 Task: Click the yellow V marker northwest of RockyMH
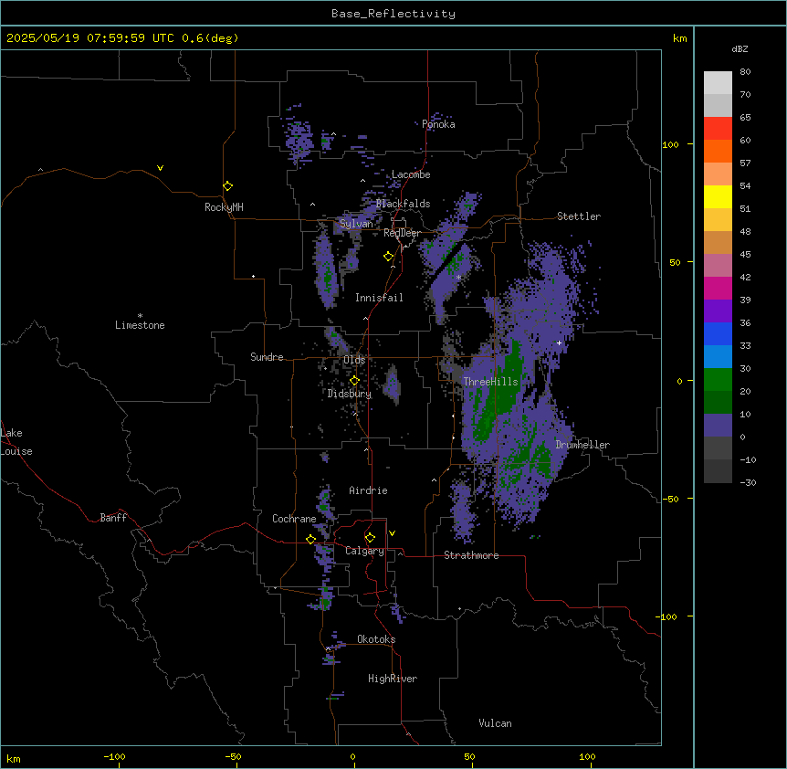click(x=160, y=168)
